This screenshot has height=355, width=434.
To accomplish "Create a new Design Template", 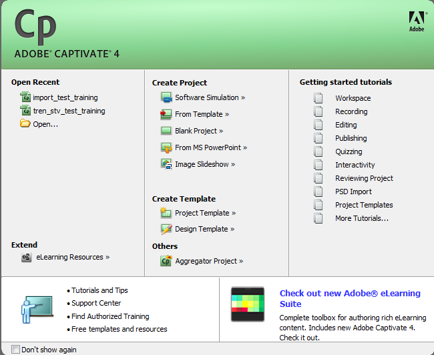I will click(x=204, y=229).
